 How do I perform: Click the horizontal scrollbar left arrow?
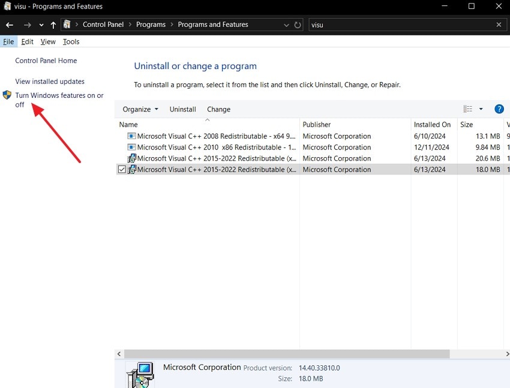pos(119,354)
